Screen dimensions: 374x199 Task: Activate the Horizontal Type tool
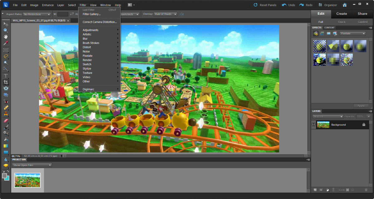click(x=6, y=76)
